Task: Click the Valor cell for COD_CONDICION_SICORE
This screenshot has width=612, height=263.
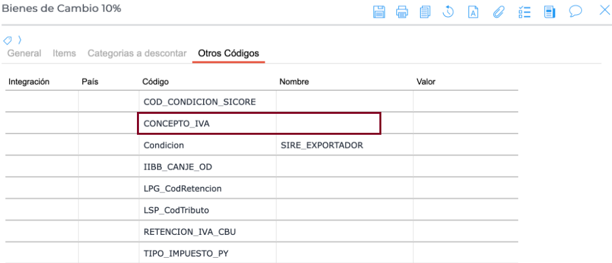Action: coord(465,101)
